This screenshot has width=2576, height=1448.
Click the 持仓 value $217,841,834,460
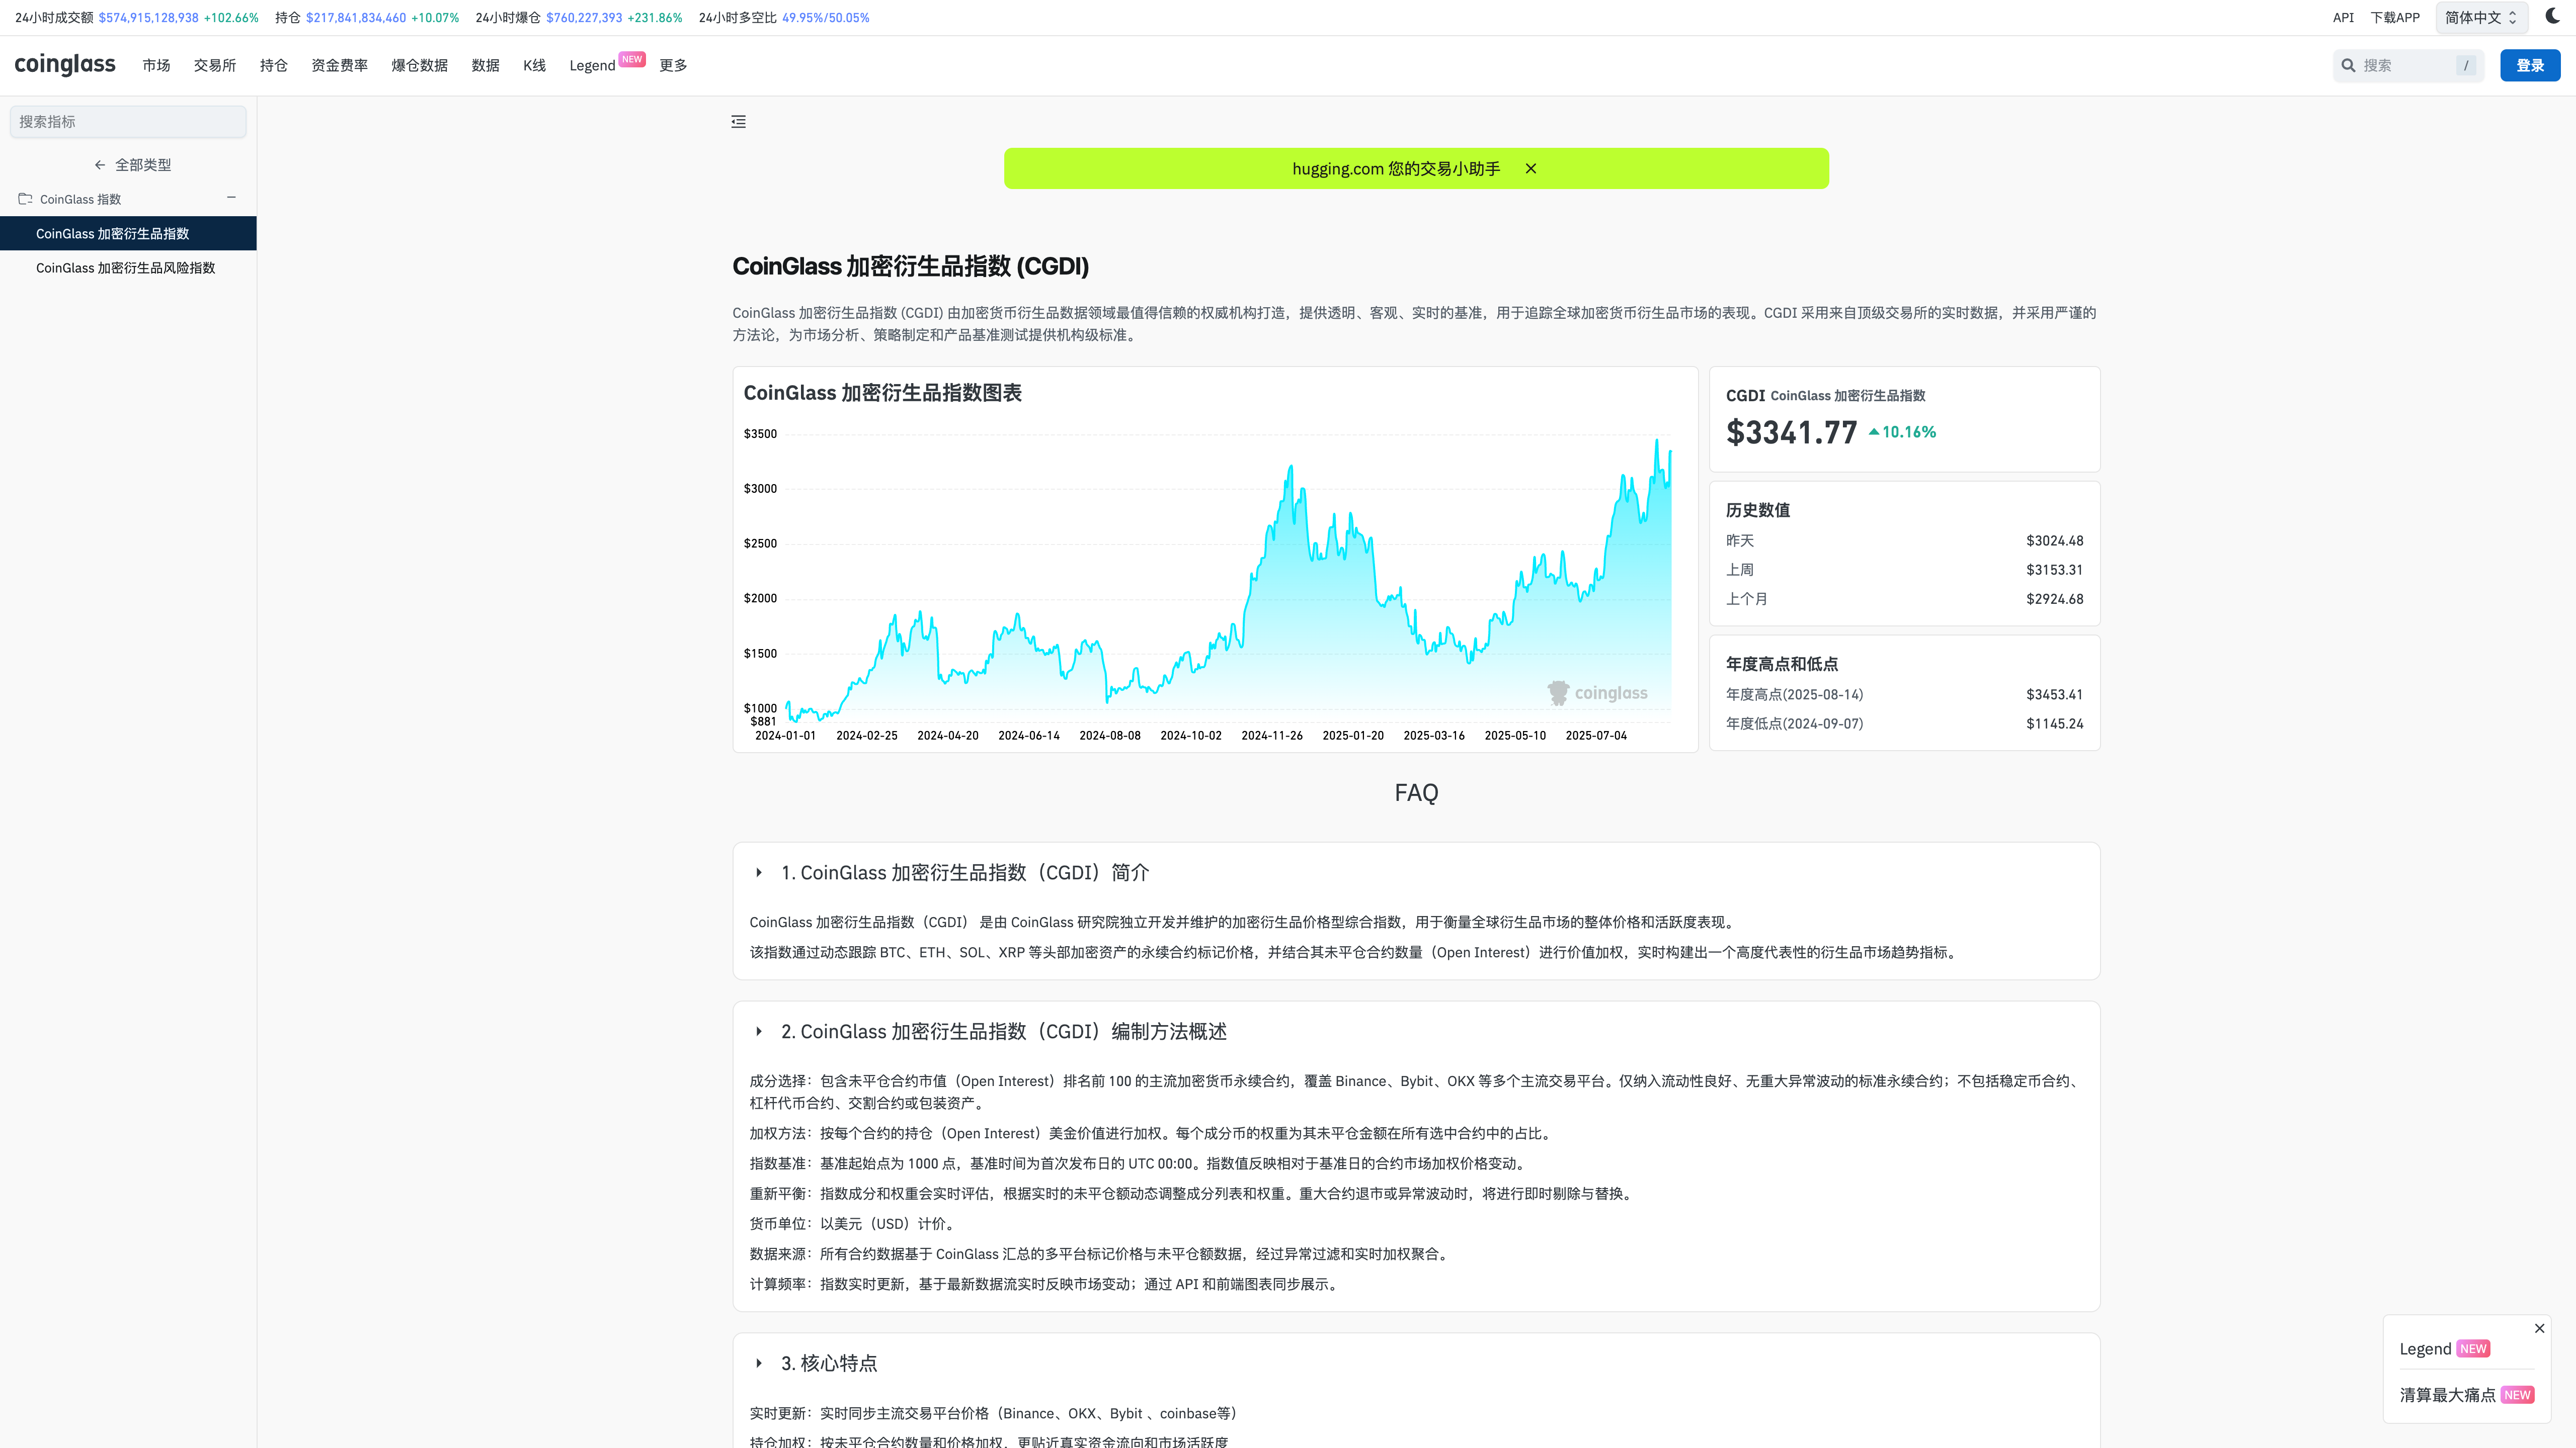pos(356,18)
